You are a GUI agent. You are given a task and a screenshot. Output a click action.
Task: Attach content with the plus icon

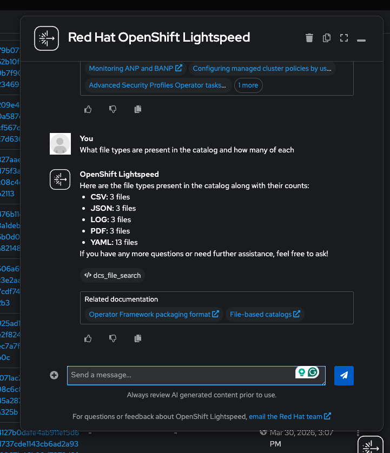54,375
